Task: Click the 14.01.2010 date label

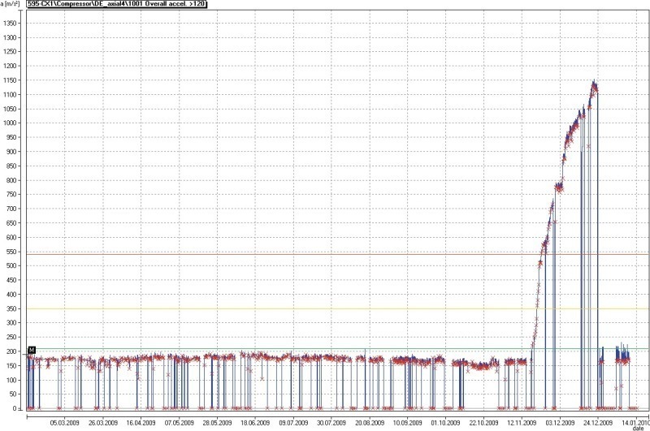Action: click(x=634, y=421)
